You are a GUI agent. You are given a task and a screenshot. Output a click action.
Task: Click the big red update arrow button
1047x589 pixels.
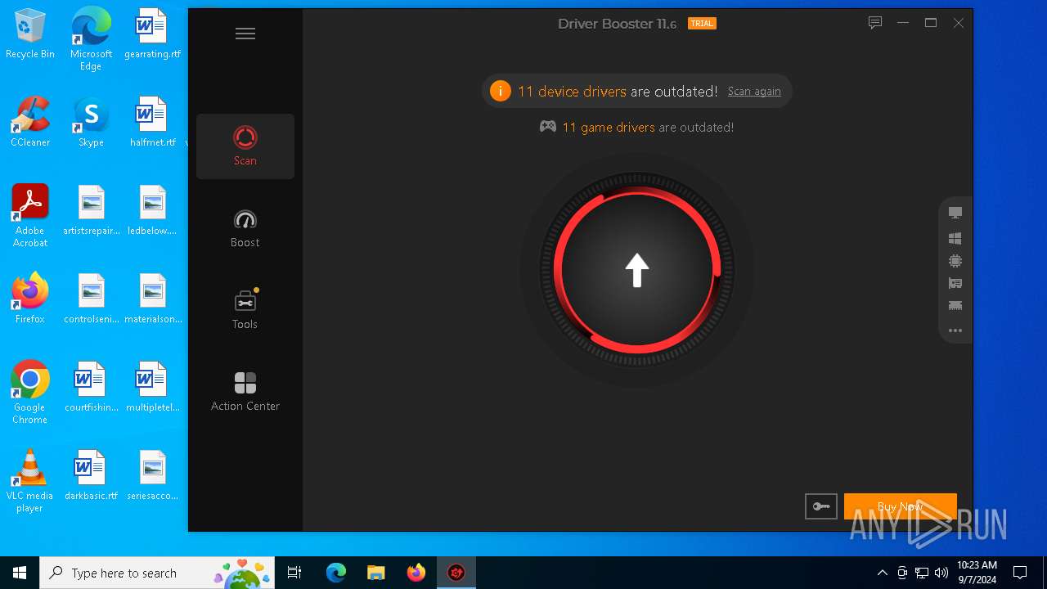[x=637, y=270]
